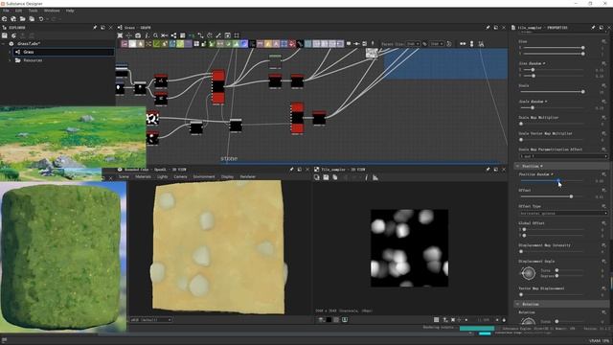The height and width of the screenshot is (345, 613).
Task: Click the save icon in Explorer toolbar
Action: tap(4, 35)
